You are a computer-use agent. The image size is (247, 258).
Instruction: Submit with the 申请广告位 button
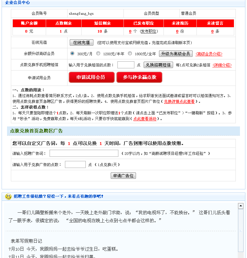(x=123, y=176)
